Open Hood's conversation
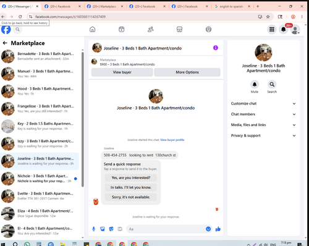Viewport: 309px width, 246px height. point(40,91)
